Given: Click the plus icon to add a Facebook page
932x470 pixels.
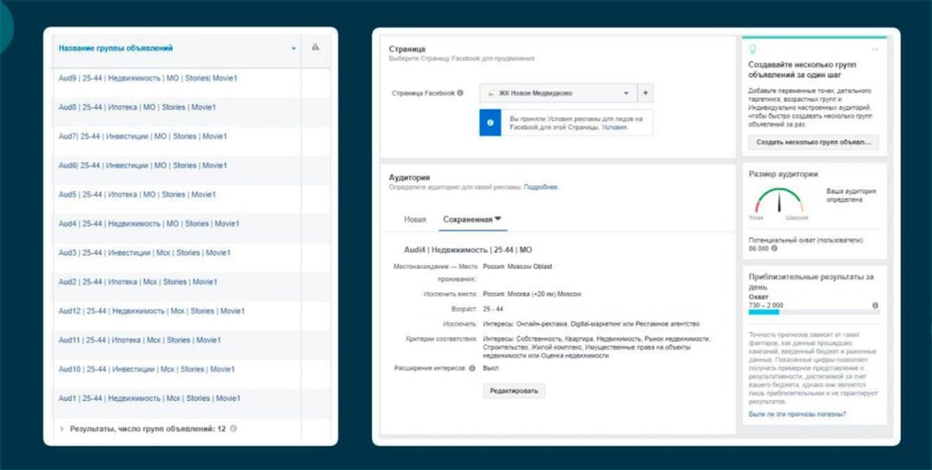Looking at the screenshot, I should 645,93.
